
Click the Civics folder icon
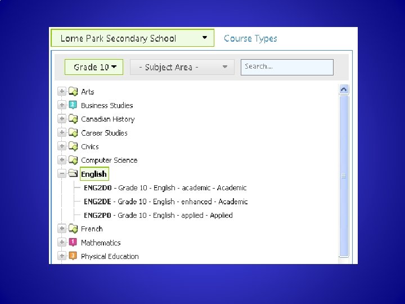pyautogui.click(x=73, y=146)
